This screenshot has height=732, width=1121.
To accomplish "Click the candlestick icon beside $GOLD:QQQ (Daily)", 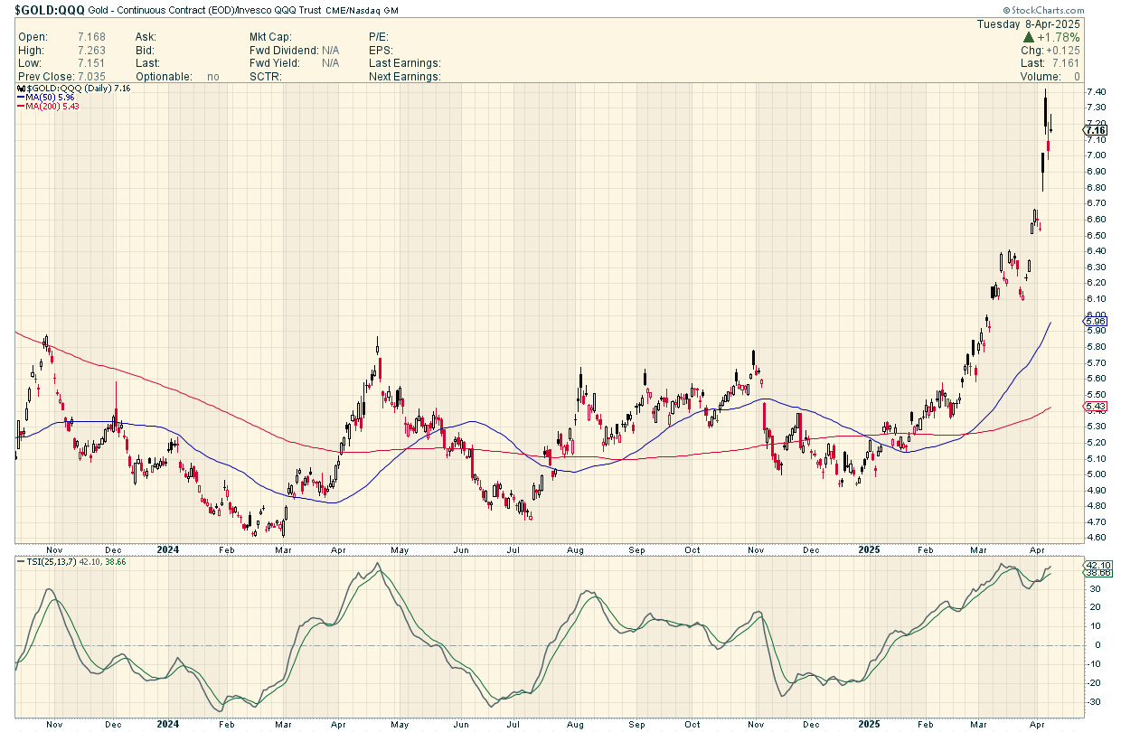I will [x=20, y=89].
